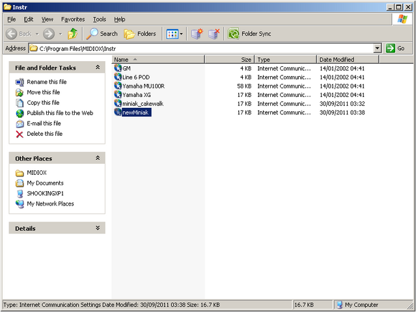
Task: Click the envelope e-mail icon
Action: 20,123
